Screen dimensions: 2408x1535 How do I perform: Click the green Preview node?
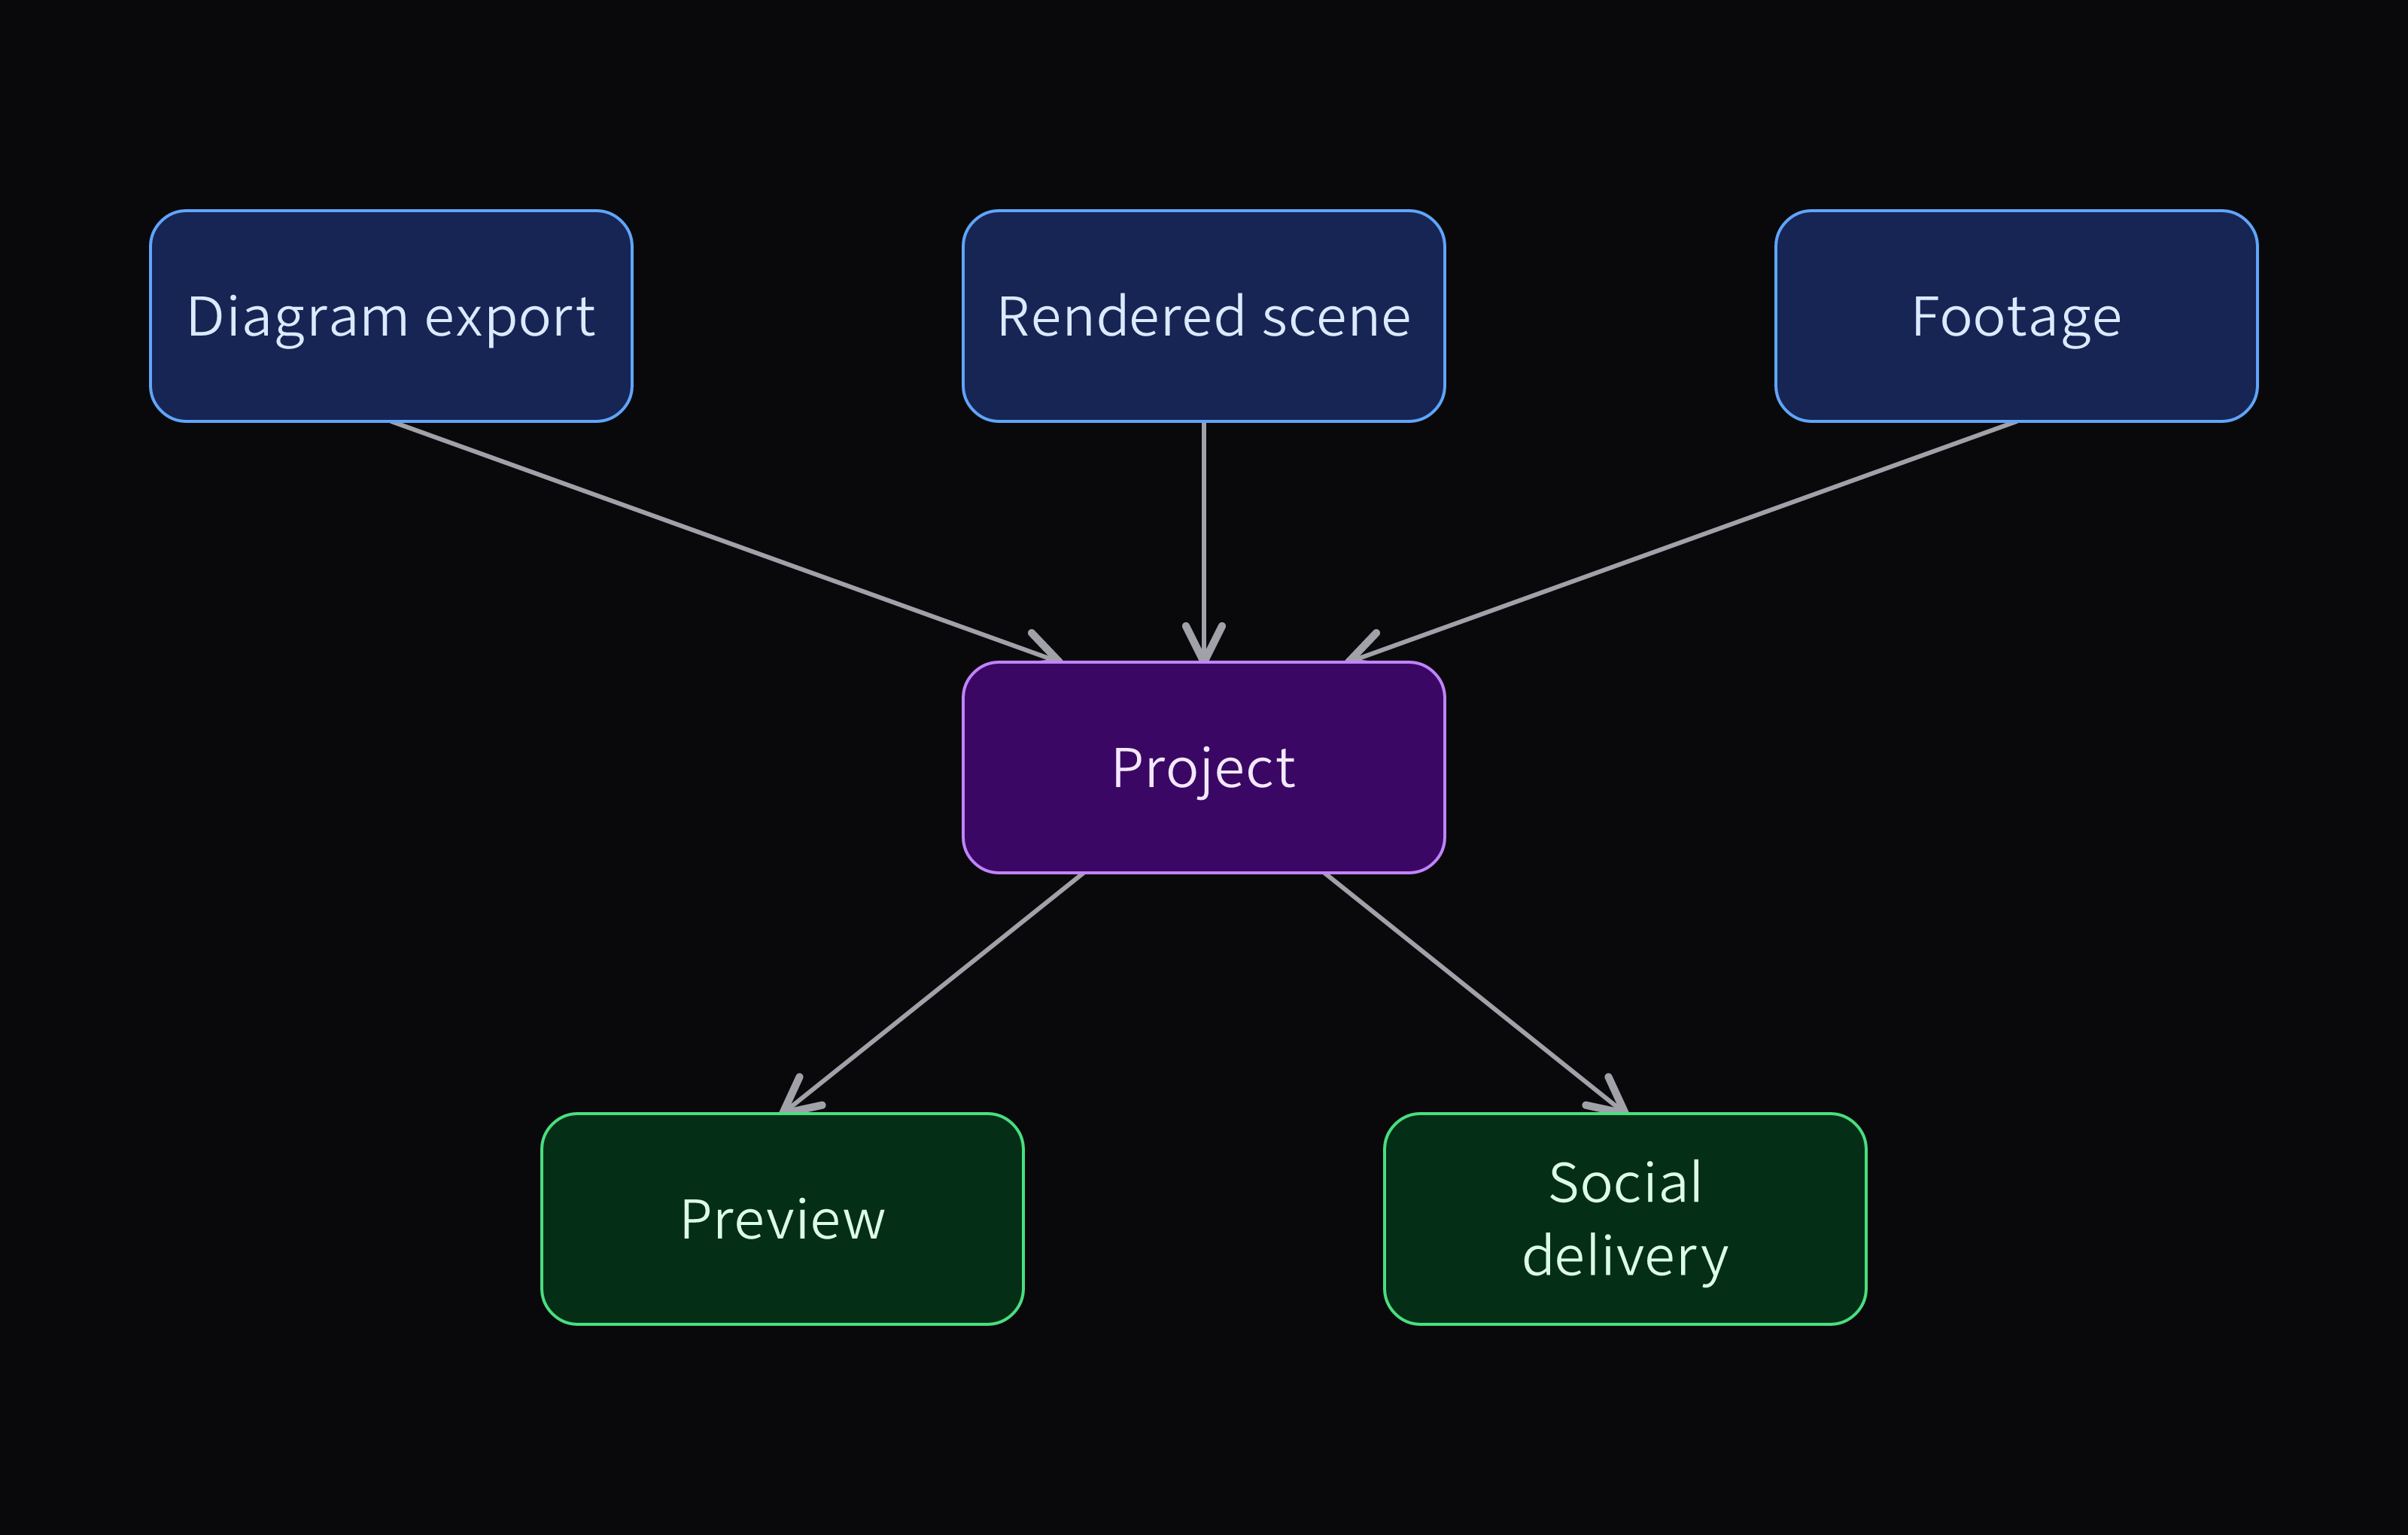782,1219
